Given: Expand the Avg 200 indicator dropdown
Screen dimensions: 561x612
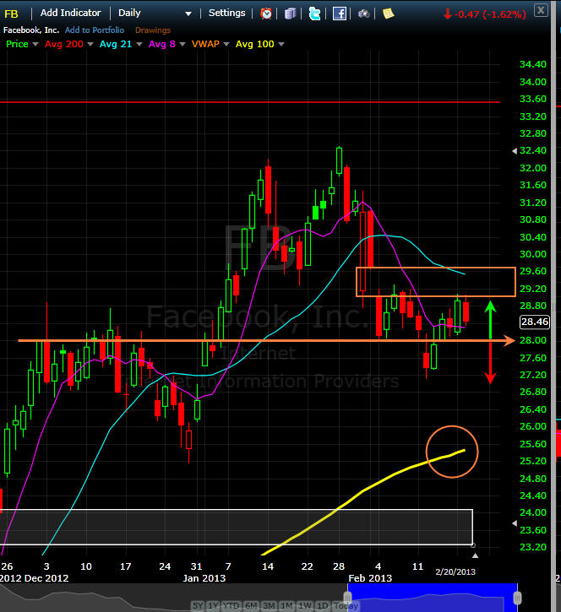Looking at the screenshot, I should click(x=90, y=45).
